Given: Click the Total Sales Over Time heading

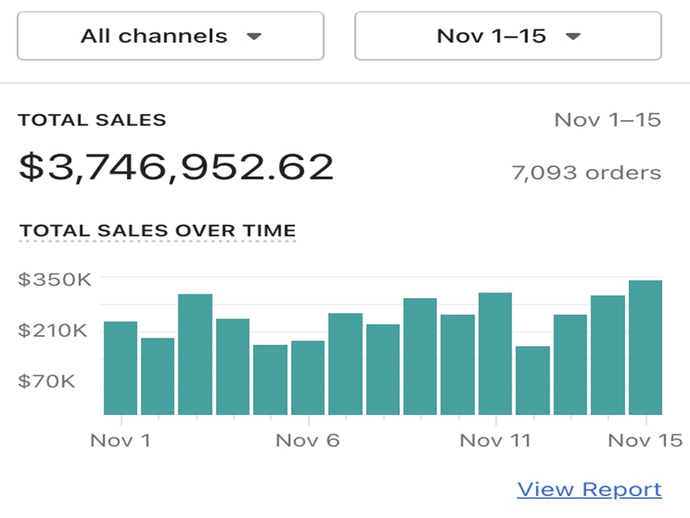Looking at the screenshot, I should coord(157,231).
